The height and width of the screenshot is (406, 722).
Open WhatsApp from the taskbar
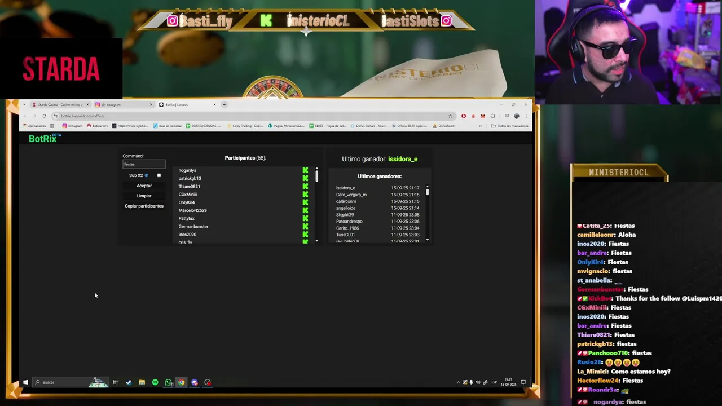(168, 382)
